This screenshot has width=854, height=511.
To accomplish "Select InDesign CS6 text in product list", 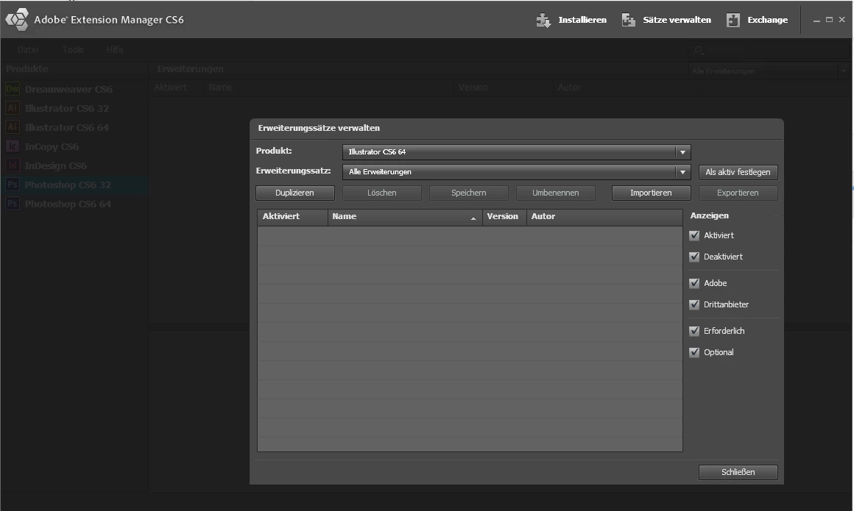I will (x=55, y=165).
